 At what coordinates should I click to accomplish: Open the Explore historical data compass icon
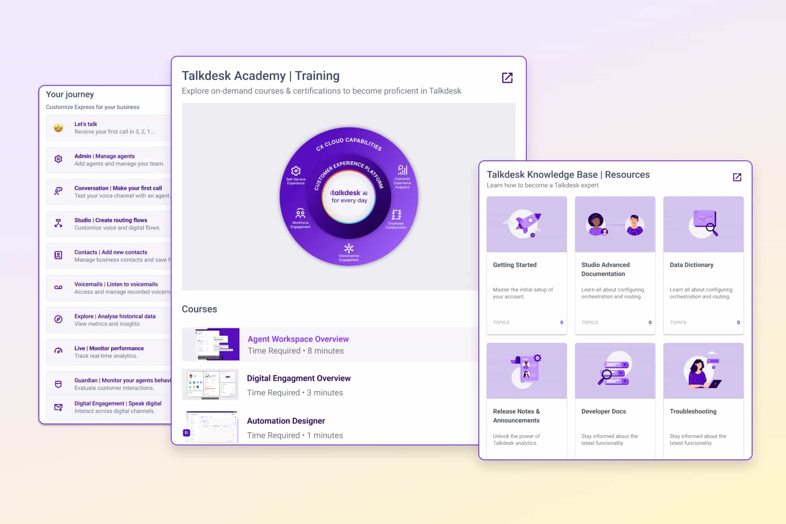[x=58, y=319]
